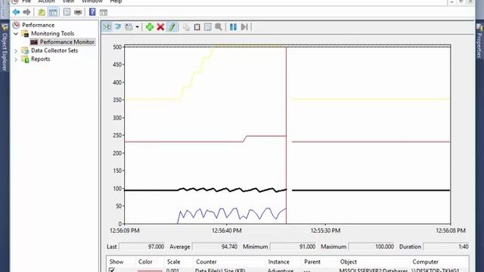Click the 12:55:30 PM time axis label
Viewport: 484px width, 272px height.
tap(325, 230)
